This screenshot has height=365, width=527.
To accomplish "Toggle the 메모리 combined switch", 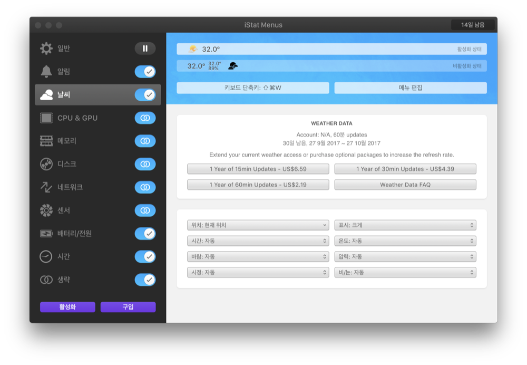I will (x=145, y=141).
